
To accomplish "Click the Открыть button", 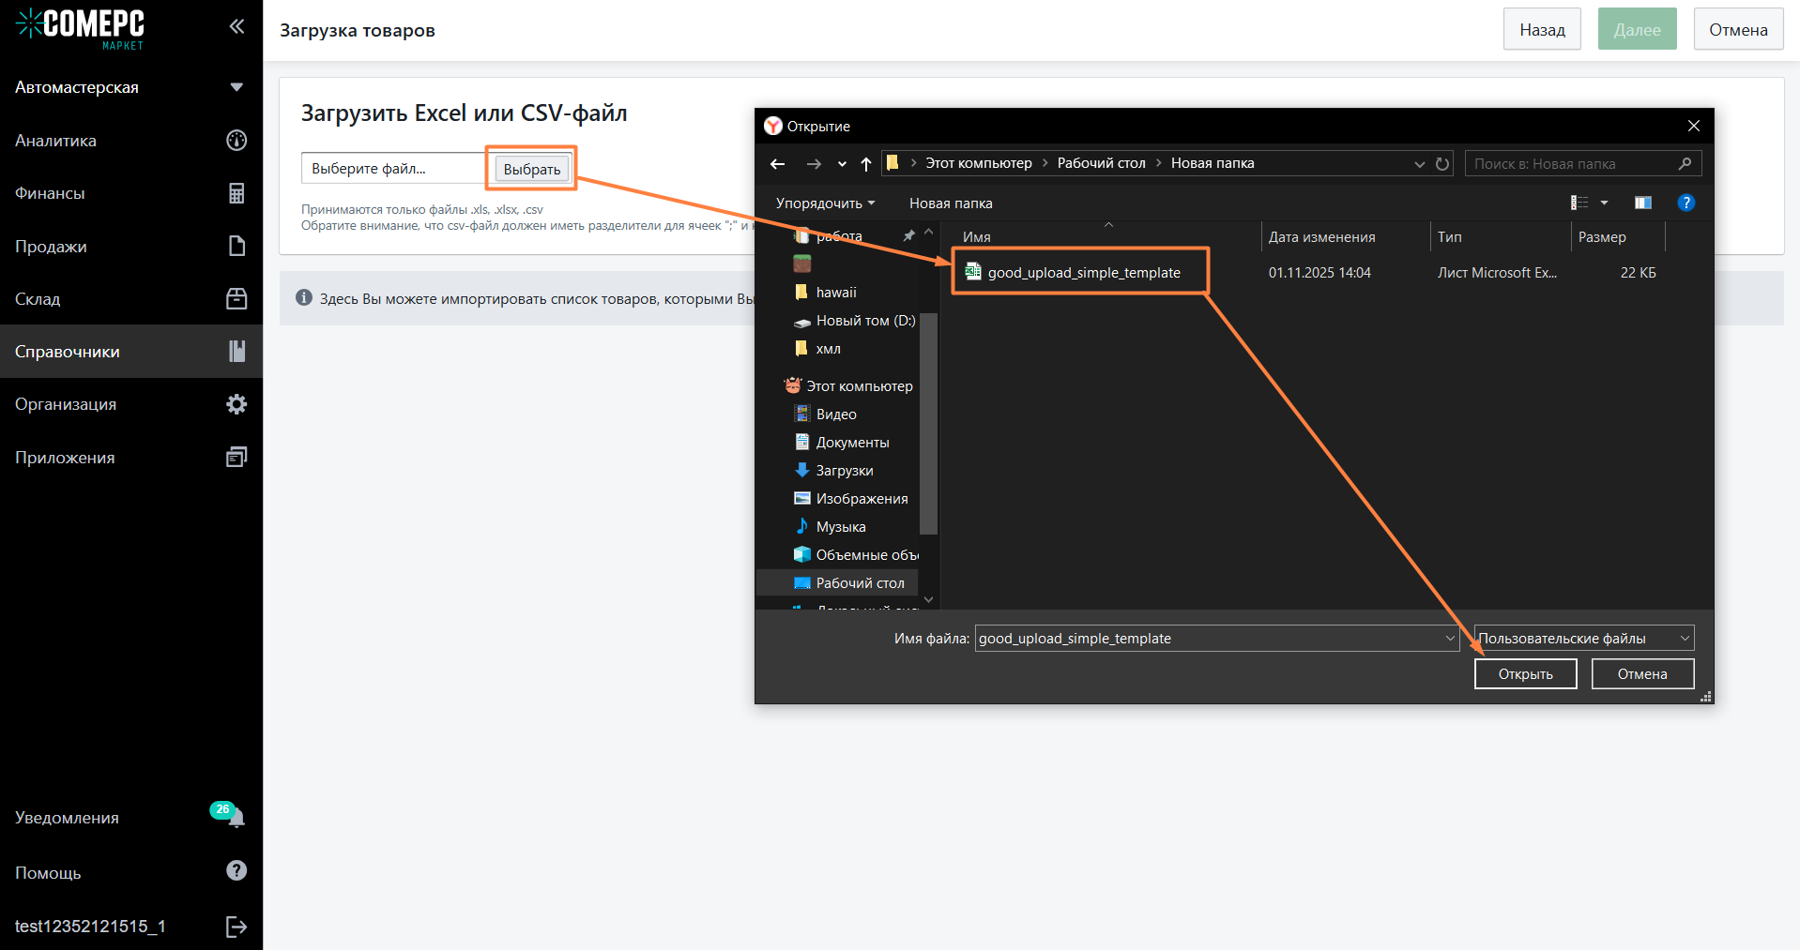I will 1525,674.
